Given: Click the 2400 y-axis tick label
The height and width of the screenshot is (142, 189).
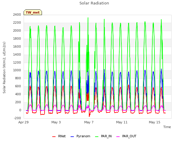Looking at the screenshot, I should coord(17,14).
